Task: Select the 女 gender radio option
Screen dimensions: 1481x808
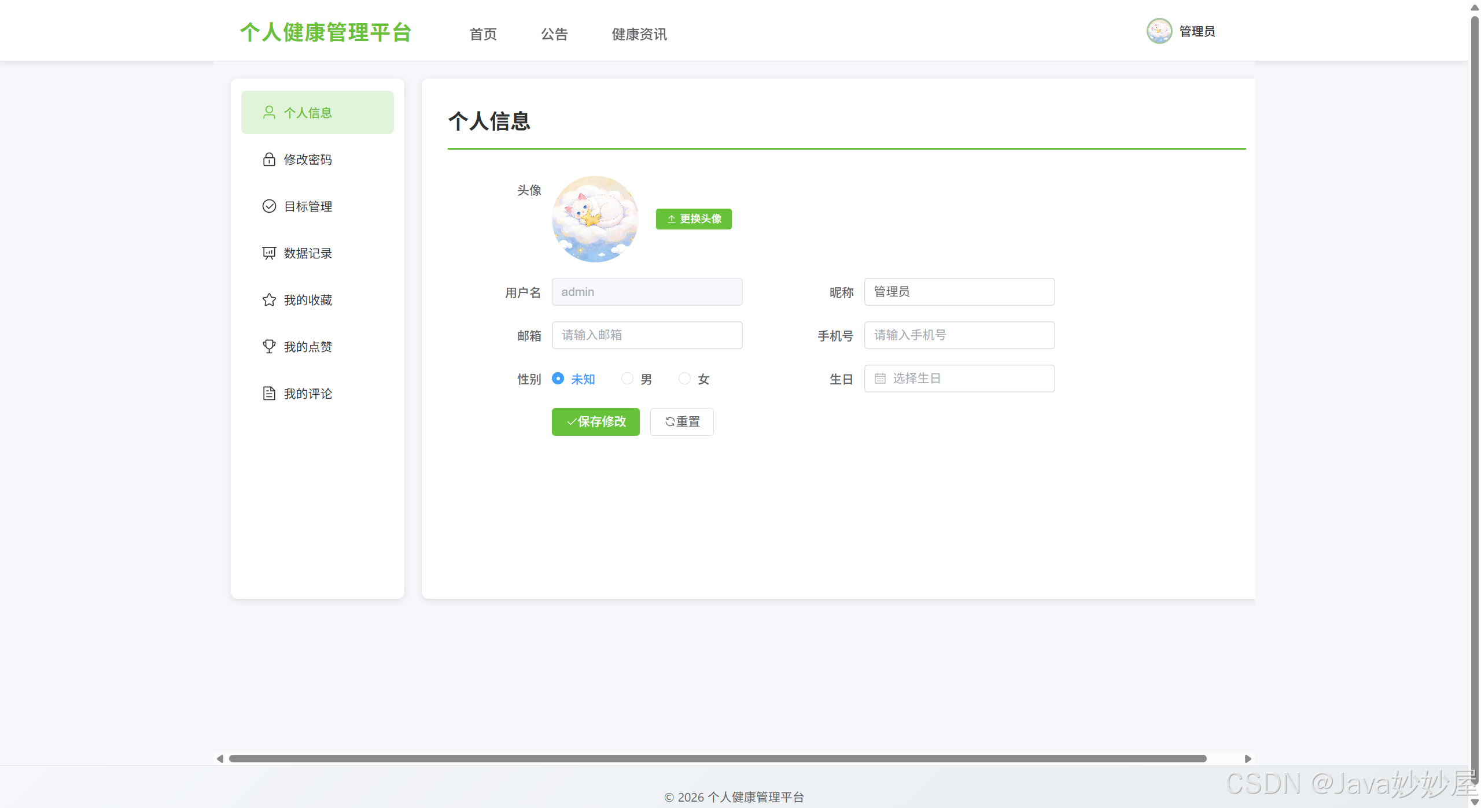Action: 684,379
